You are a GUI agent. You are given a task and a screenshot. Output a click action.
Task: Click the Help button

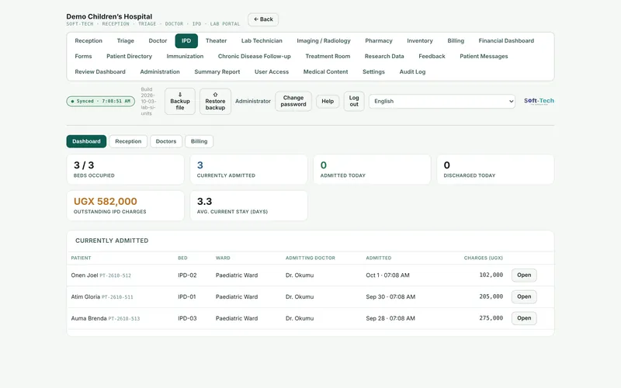point(328,102)
